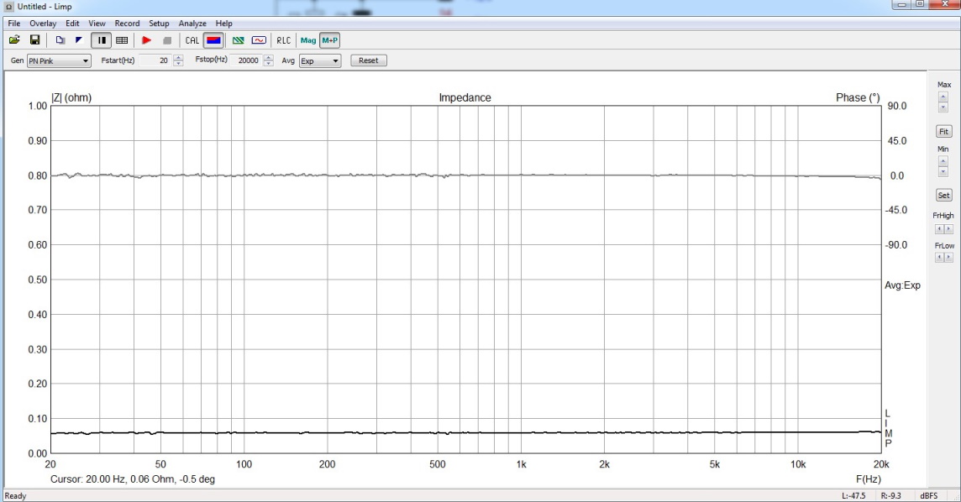This screenshot has width=961, height=502.
Task: Click the FrLow right arrow
Action: (948, 258)
